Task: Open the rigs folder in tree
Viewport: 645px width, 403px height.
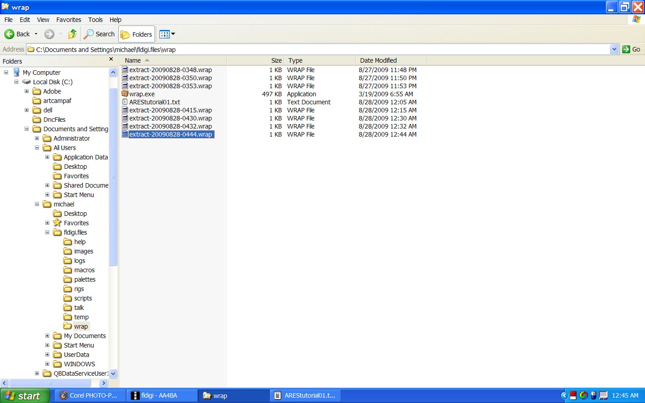Action: click(x=74, y=289)
